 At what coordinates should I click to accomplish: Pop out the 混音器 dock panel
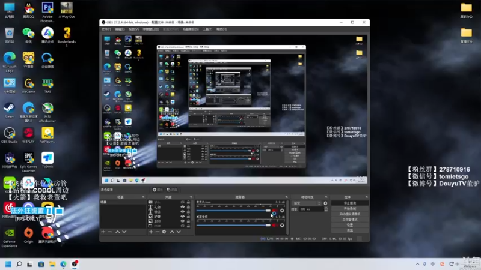(287, 197)
